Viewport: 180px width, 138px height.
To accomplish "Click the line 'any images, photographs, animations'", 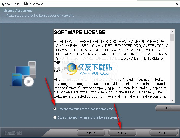I will click(x=109, y=84).
